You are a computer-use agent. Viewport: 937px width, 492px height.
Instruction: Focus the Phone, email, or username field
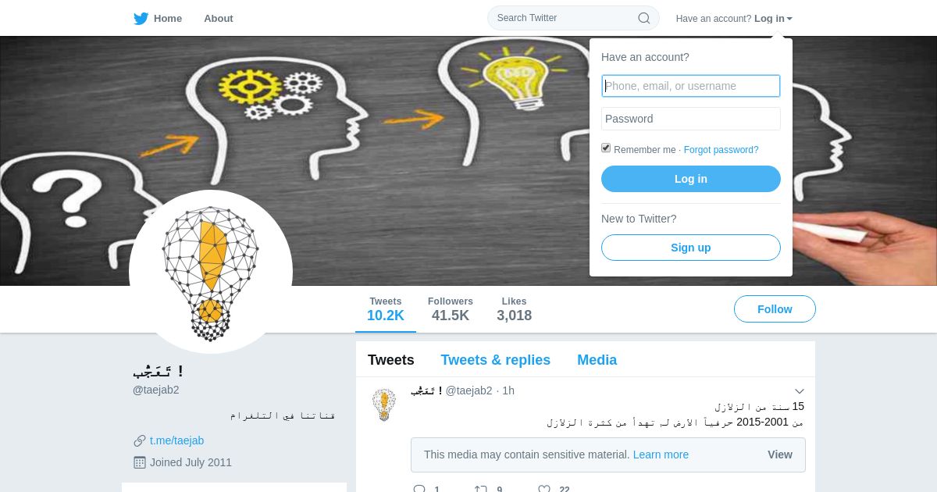tap(691, 86)
